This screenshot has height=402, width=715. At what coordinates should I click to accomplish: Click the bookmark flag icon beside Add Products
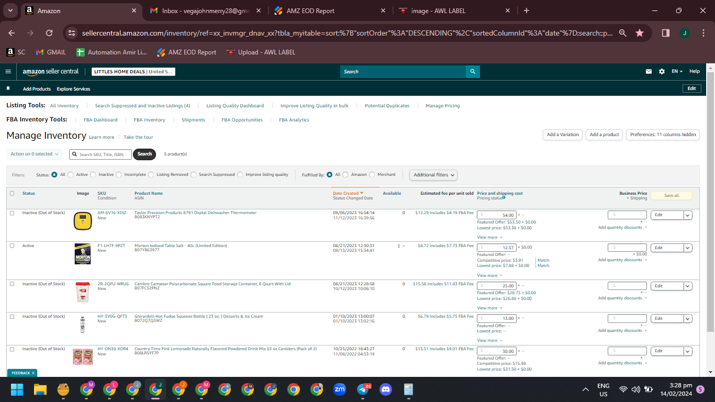point(8,89)
